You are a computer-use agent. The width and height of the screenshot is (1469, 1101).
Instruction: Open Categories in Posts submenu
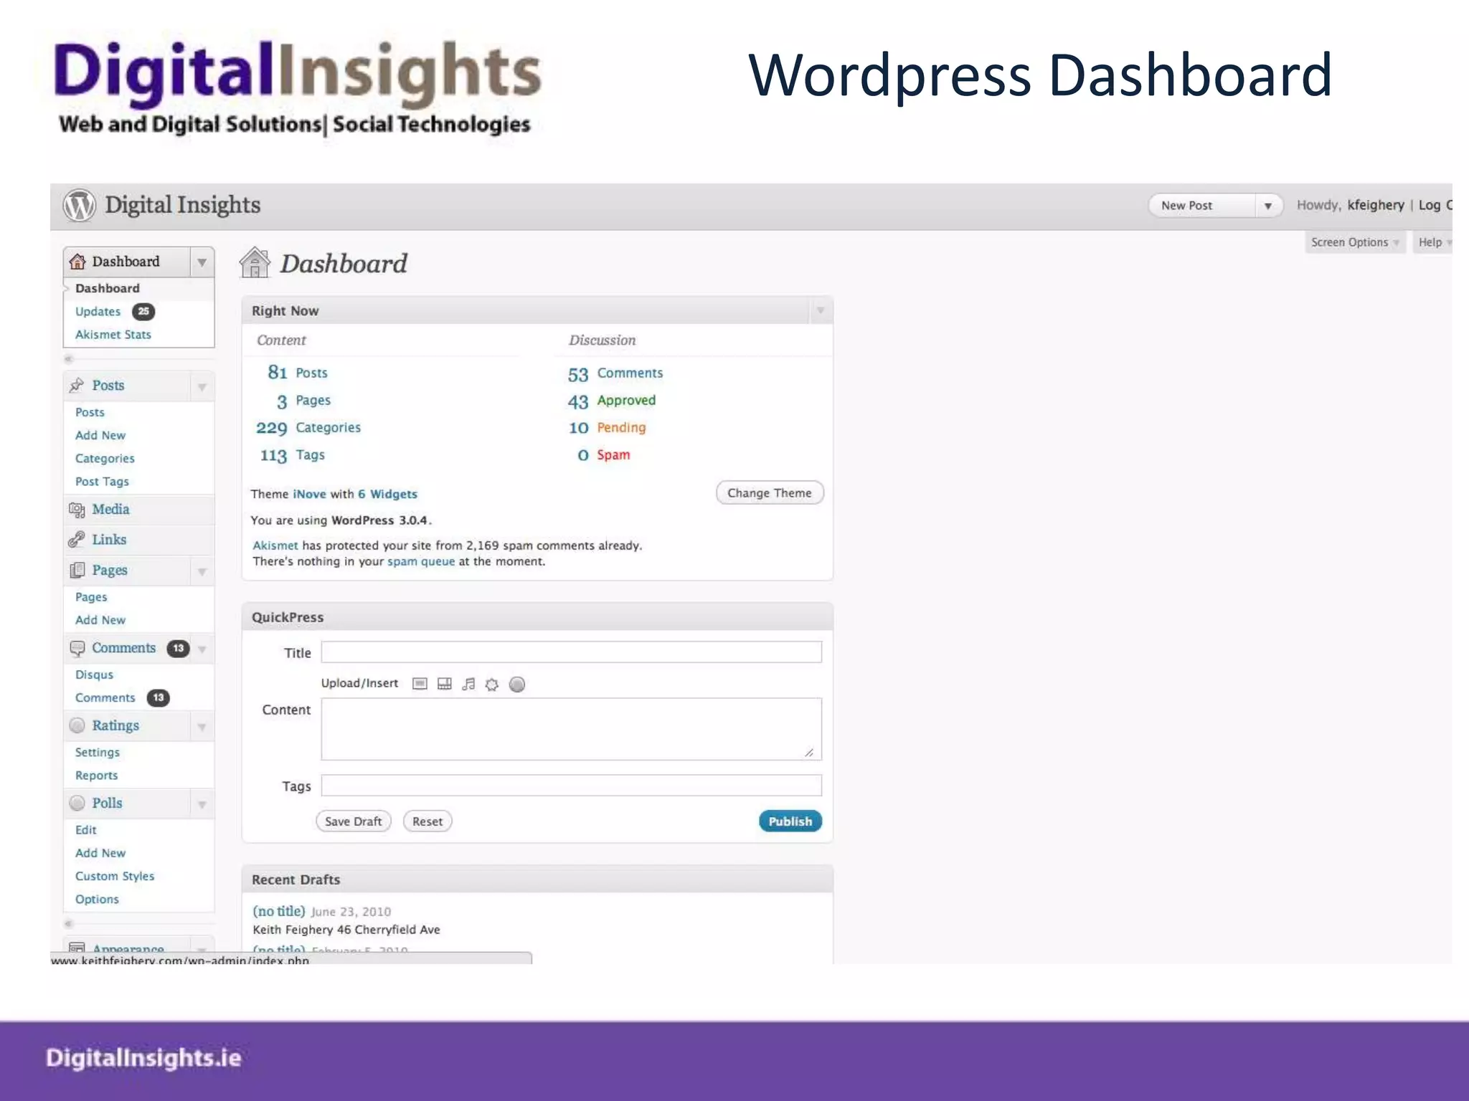tap(105, 459)
